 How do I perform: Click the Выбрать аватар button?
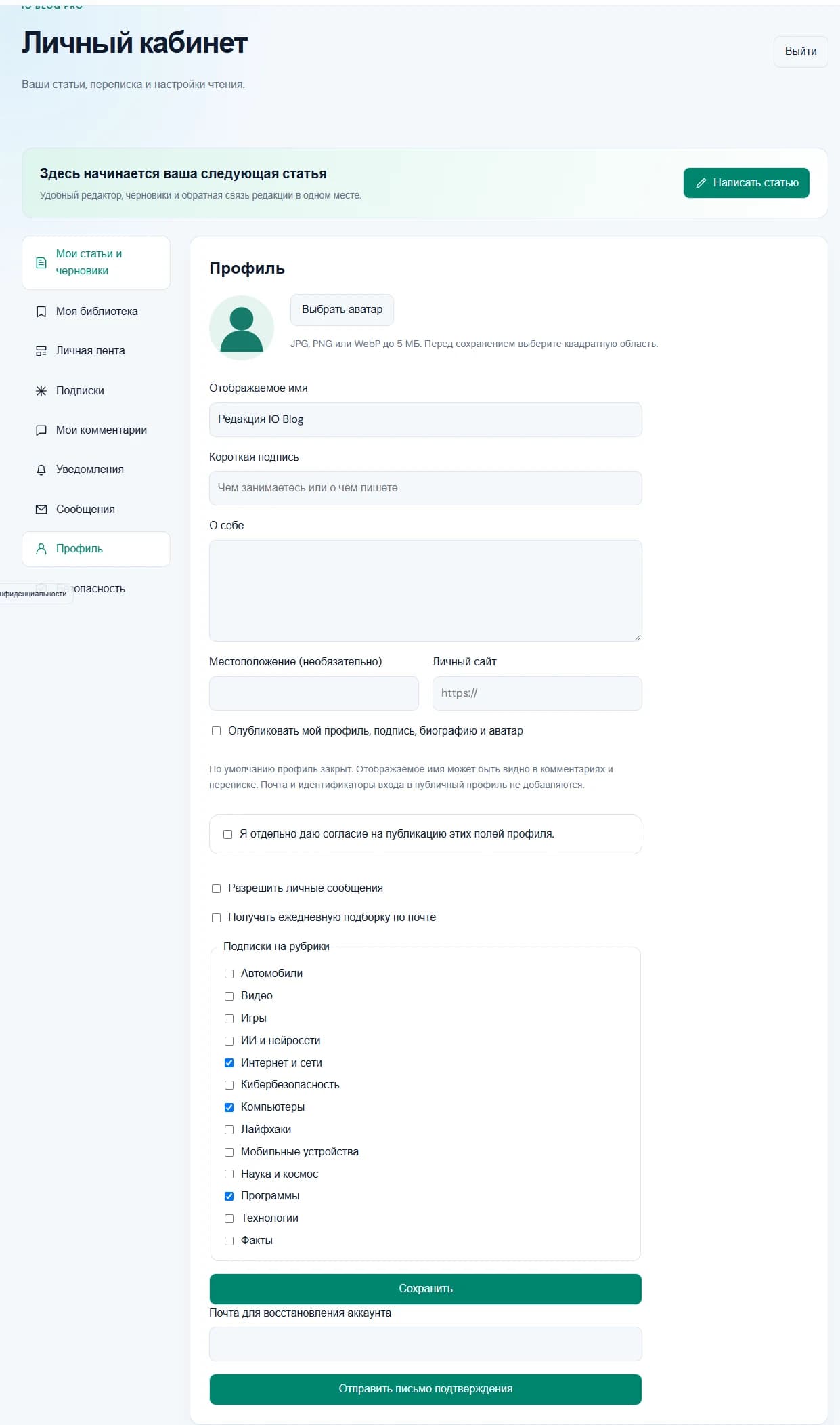coord(342,310)
